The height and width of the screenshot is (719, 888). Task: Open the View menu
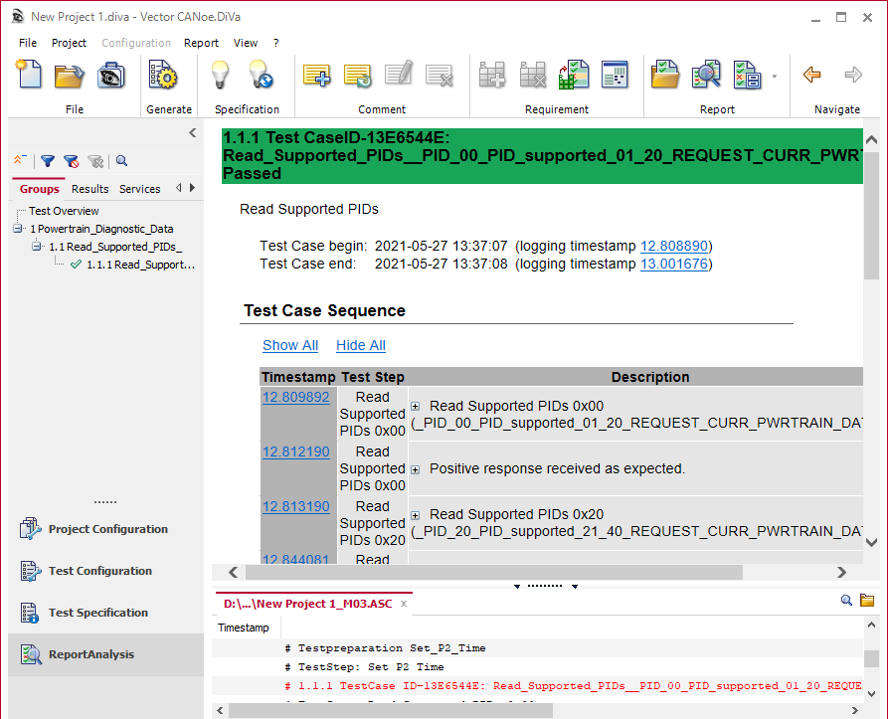(x=246, y=43)
